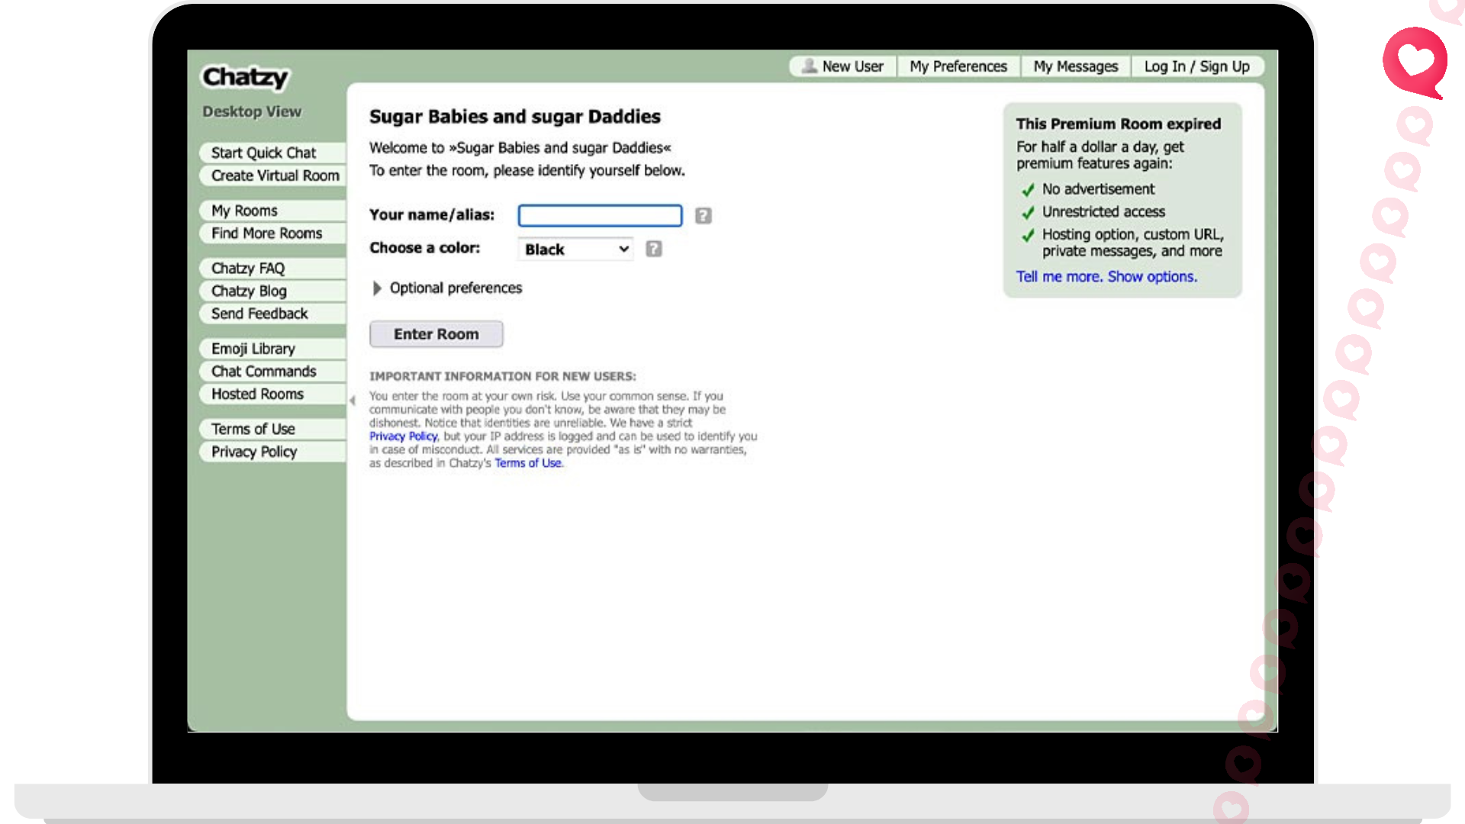Image resolution: width=1465 pixels, height=824 pixels.
Task: Open Privacy Policy link in info text
Action: pos(403,436)
